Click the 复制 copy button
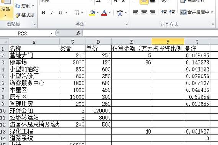The height and width of the screenshot is (145, 218). 22,6
